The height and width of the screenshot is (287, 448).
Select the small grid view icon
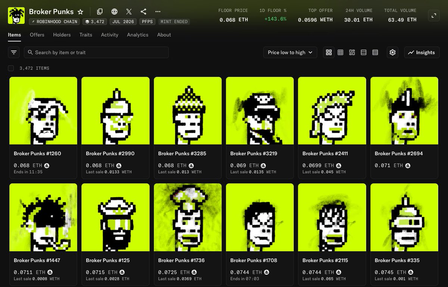tap(340, 52)
